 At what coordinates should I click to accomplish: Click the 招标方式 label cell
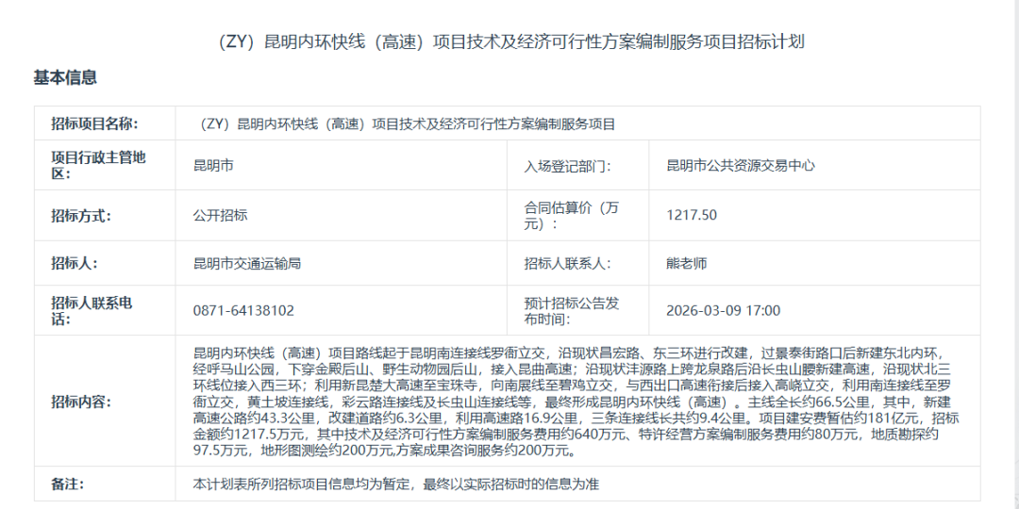pos(81,215)
